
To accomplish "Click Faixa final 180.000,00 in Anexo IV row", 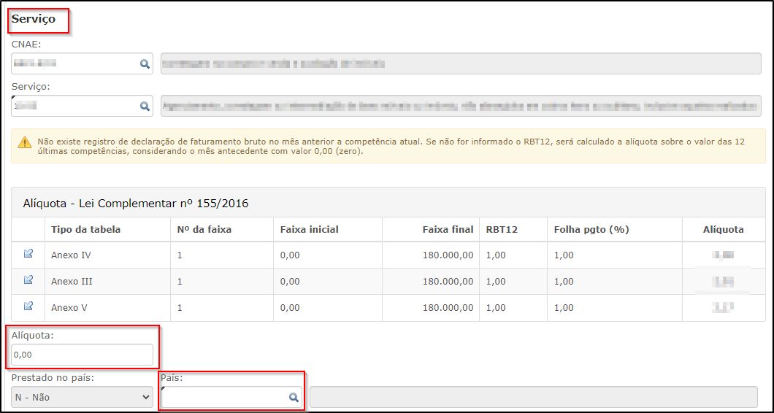I will pos(448,255).
